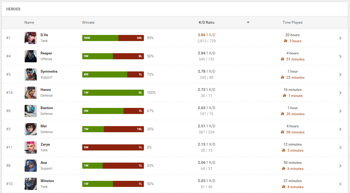Expand Zarya row with right chevron

click(x=340, y=148)
